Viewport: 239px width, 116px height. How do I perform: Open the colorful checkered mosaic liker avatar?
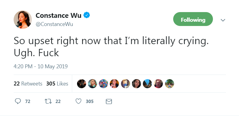[103, 84]
